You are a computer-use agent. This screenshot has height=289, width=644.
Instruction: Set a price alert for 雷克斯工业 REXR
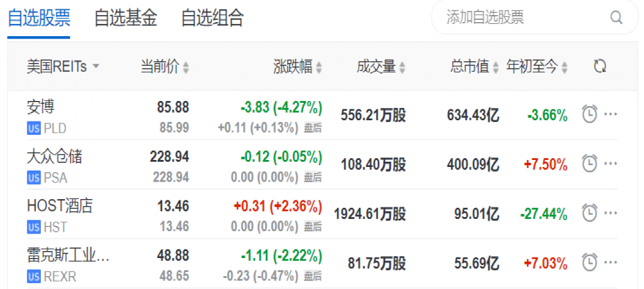pyautogui.click(x=590, y=262)
